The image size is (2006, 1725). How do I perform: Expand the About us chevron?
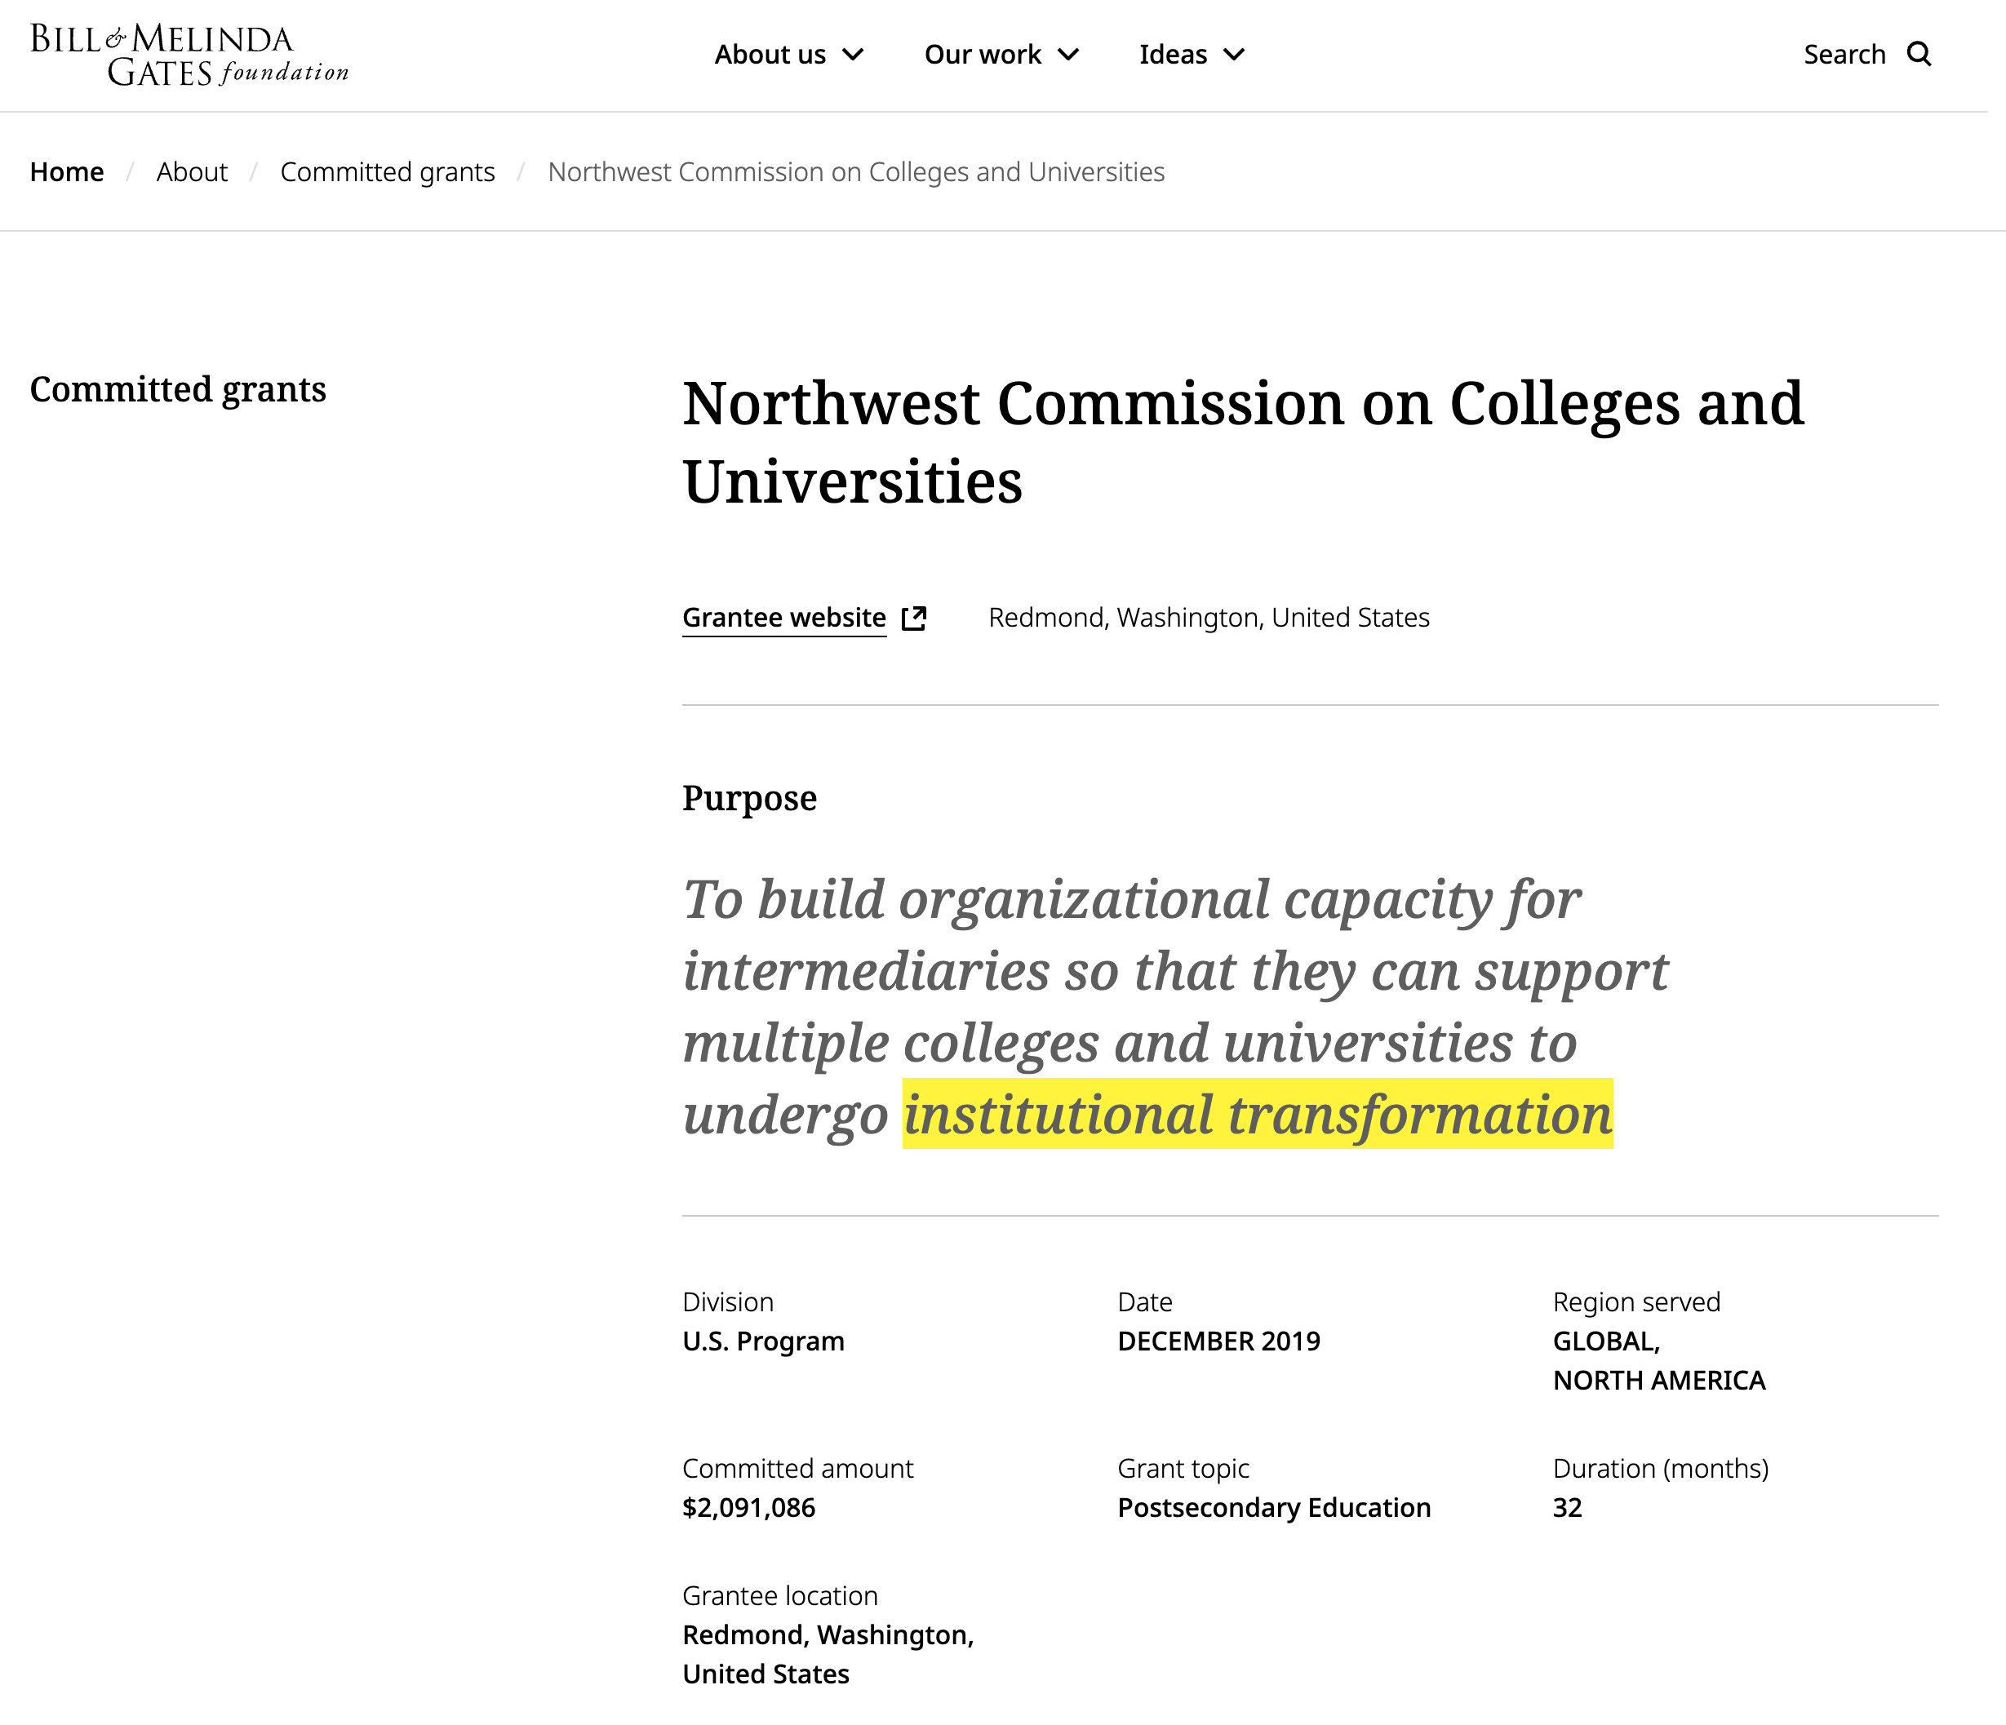click(853, 54)
